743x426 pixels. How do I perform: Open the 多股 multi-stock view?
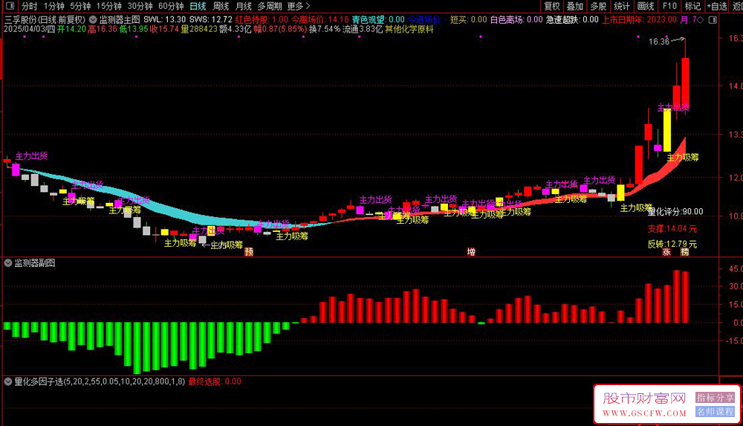[598, 6]
